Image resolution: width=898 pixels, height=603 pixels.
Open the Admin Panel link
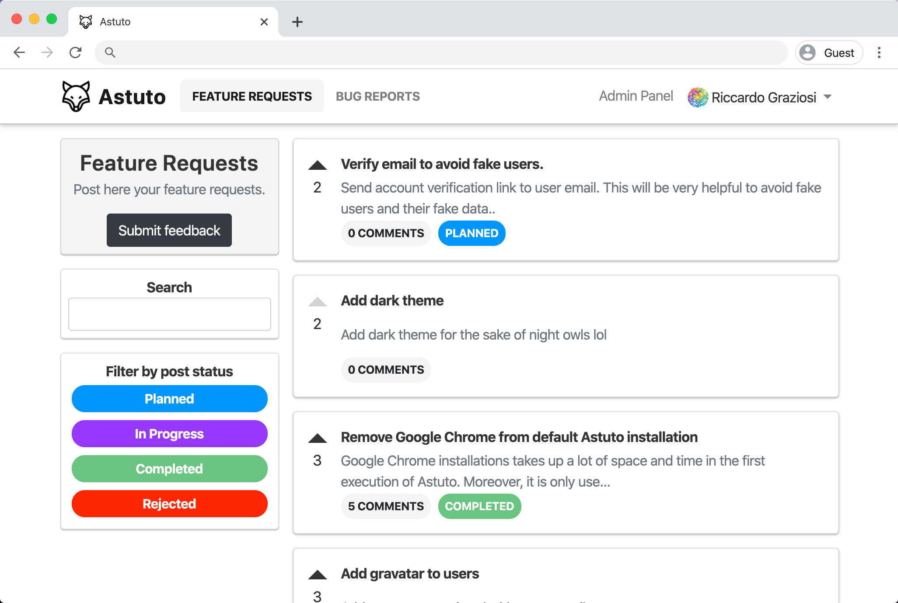click(636, 96)
